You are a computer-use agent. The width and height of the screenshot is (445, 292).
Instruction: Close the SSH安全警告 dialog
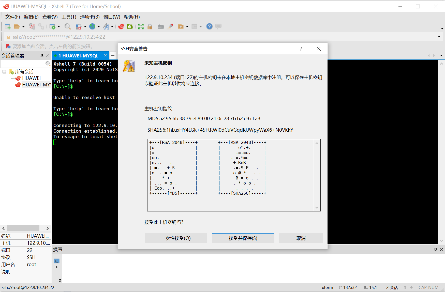319,49
